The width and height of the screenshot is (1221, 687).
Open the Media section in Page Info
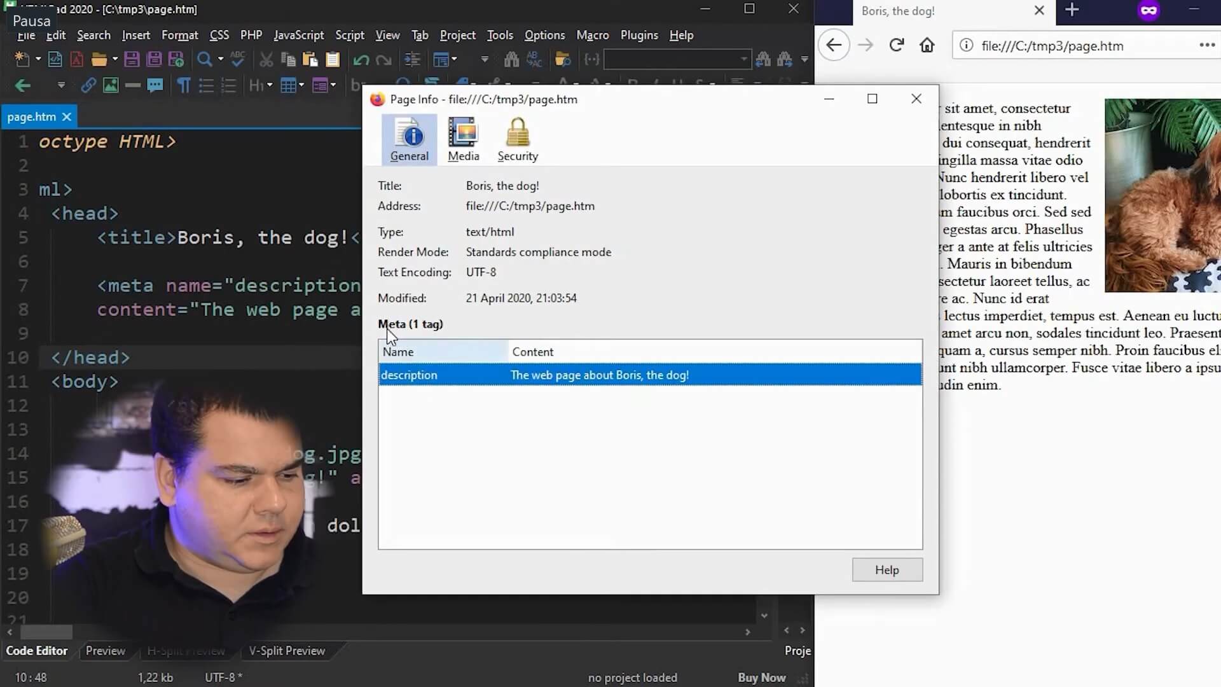(463, 140)
